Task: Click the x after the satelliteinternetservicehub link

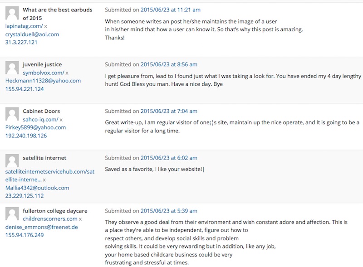Action: pyautogui.click(x=44, y=180)
